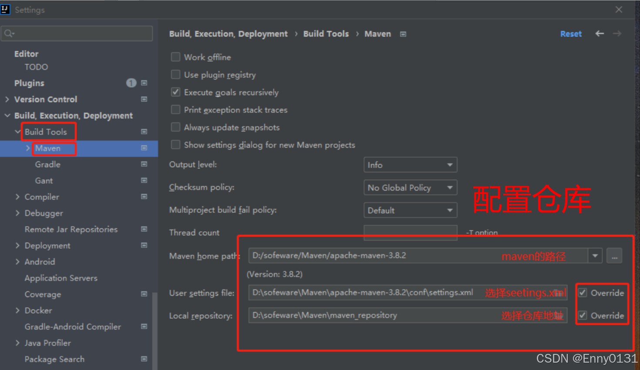Select Gradle under Build Tools

pos(48,164)
